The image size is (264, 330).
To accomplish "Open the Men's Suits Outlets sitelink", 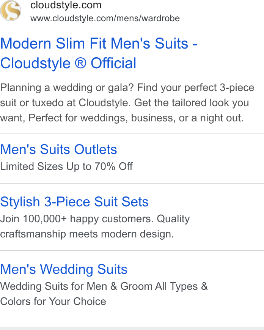I will tap(58, 149).
